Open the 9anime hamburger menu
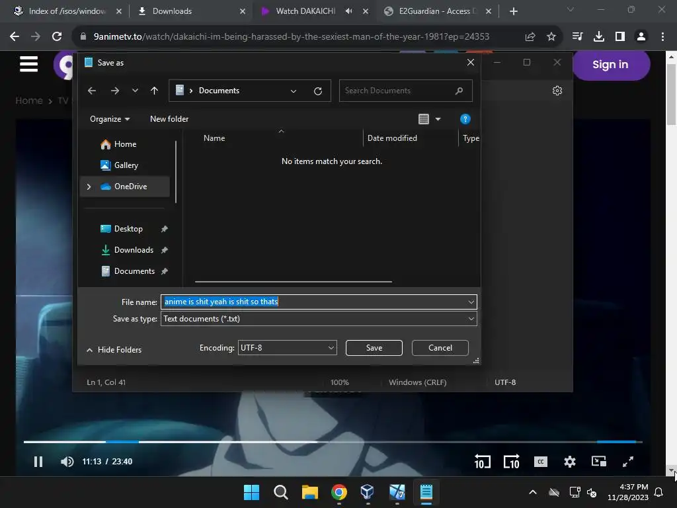Image resolution: width=677 pixels, height=508 pixels. click(x=28, y=65)
